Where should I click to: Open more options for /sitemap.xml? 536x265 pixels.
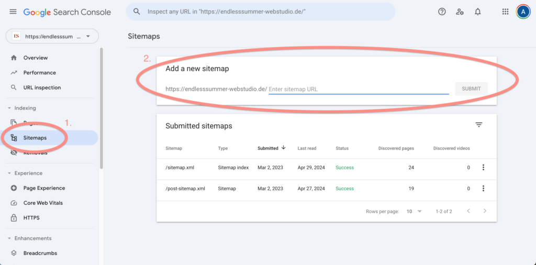[483, 167]
